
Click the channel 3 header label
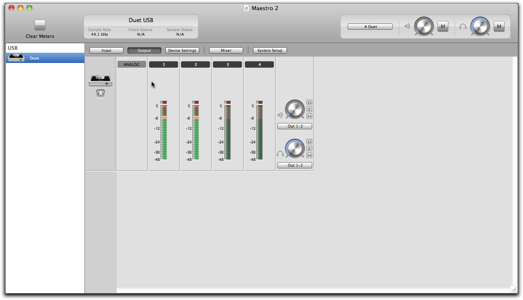coord(227,65)
